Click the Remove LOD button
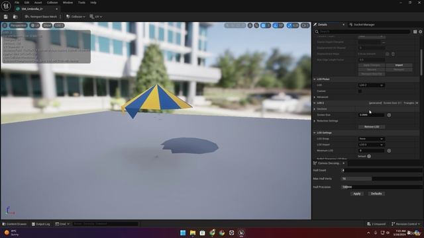This screenshot has width=424, height=238. pyautogui.click(x=372, y=127)
